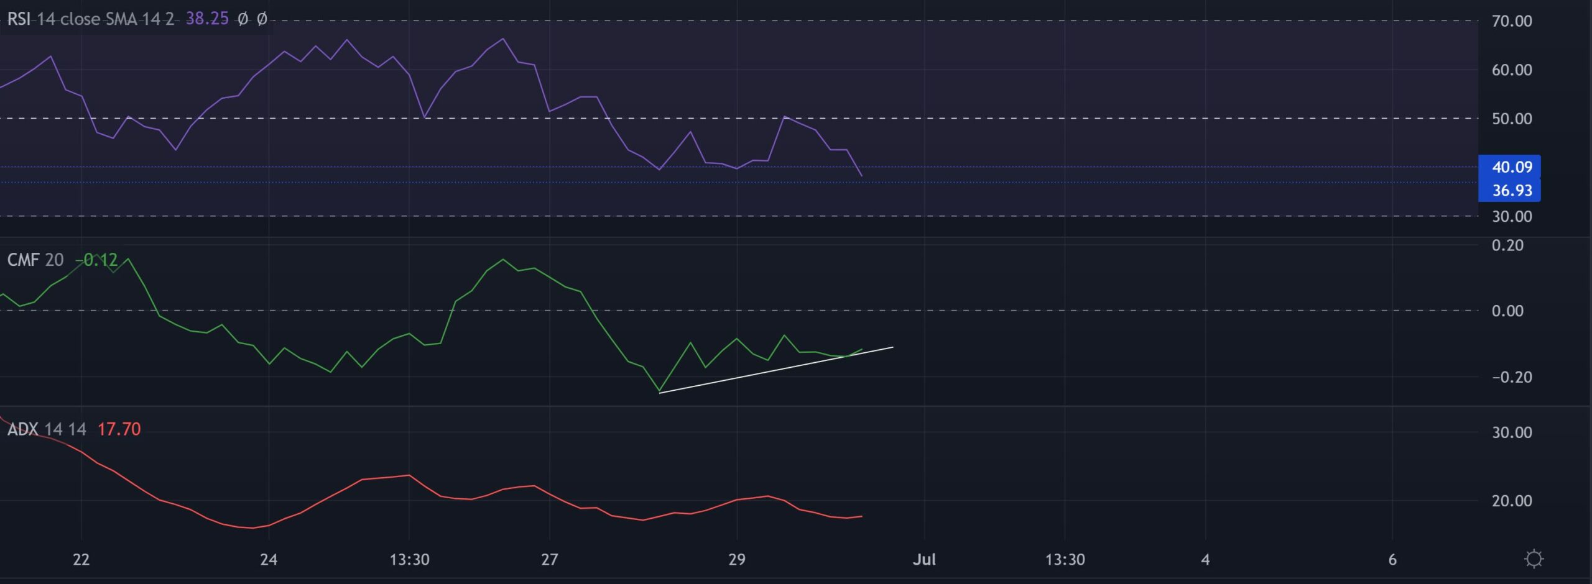Click the purple RSI value 38.25
The image size is (1592, 584).
[206, 19]
